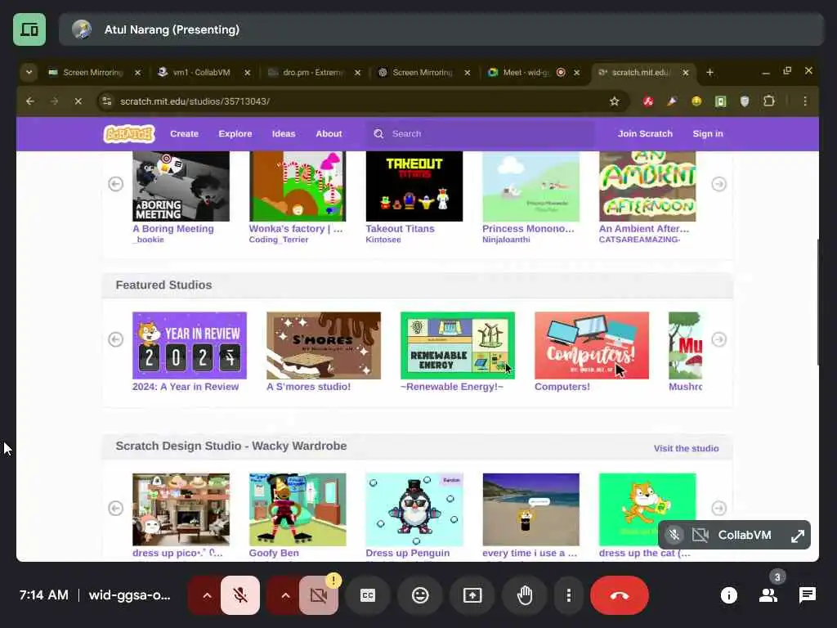The height and width of the screenshot is (628, 837).
Task: Bookmark this page with the star icon
Action: (615, 101)
